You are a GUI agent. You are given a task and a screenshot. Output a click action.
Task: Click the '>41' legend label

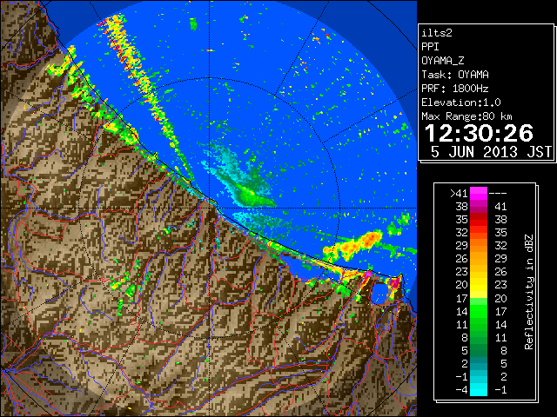459,194
